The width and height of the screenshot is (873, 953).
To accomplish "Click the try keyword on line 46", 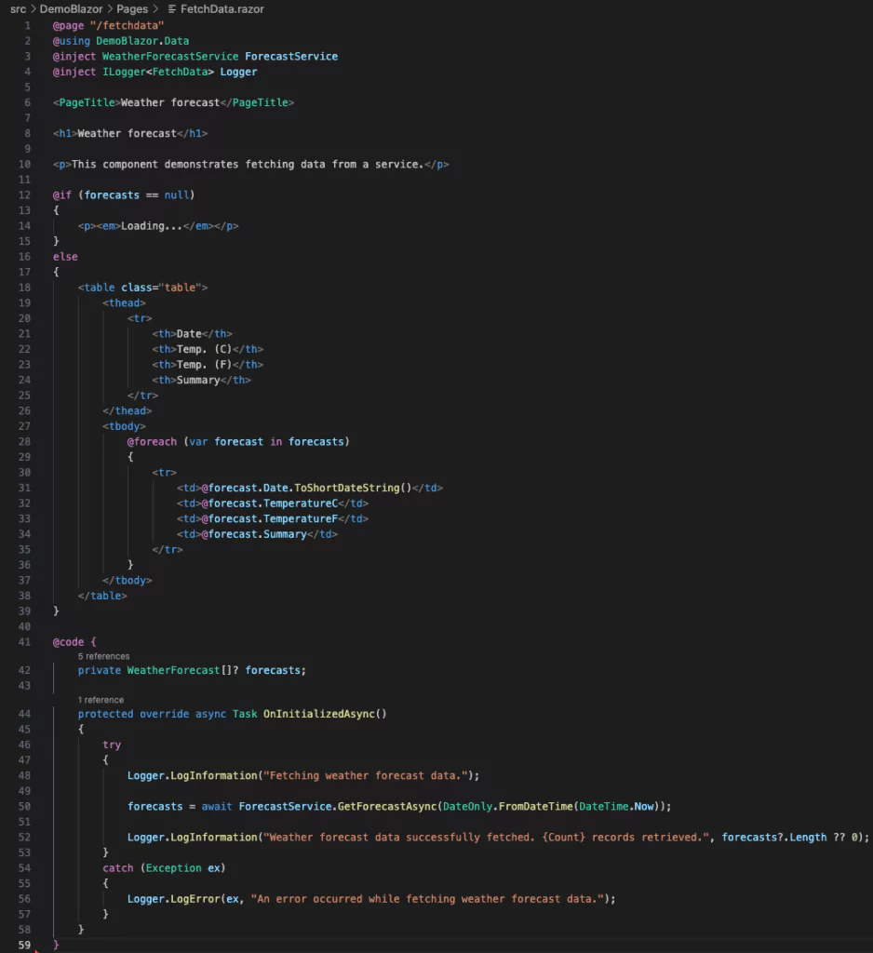I will 112,745.
